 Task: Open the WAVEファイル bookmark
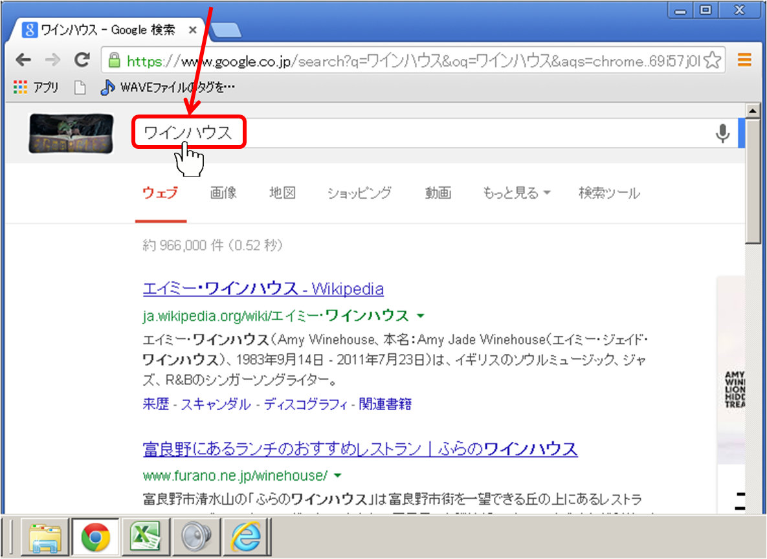[x=168, y=88]
